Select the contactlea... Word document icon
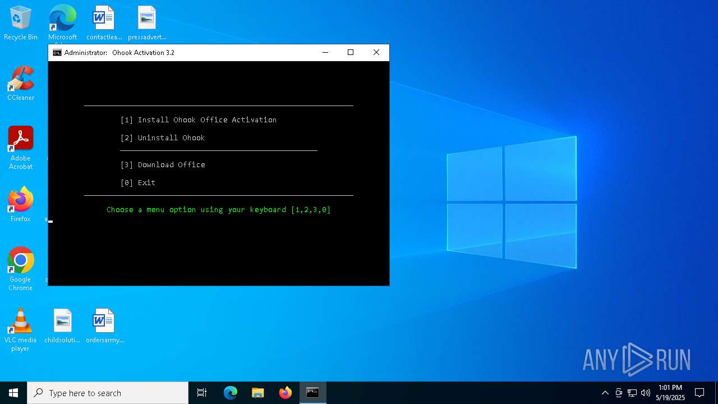 click(x=104, y=24)
